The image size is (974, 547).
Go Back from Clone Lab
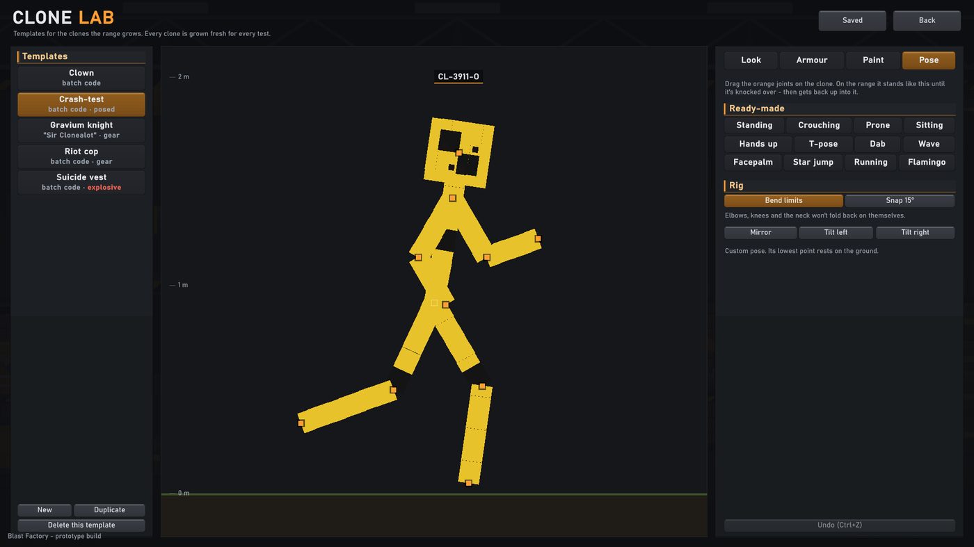[927, 21]
